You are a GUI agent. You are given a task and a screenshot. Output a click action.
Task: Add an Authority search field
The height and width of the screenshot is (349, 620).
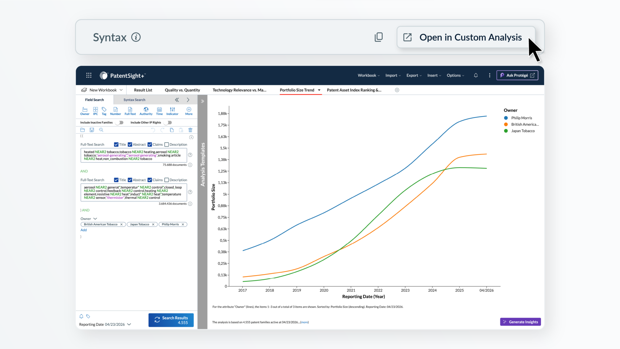pyautogui.click(x=146, y=111)
